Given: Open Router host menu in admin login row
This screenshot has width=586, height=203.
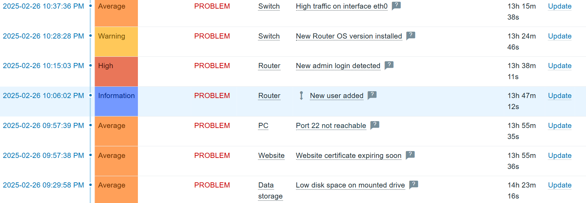Looking at the screenshot, I should click(269, 66).
